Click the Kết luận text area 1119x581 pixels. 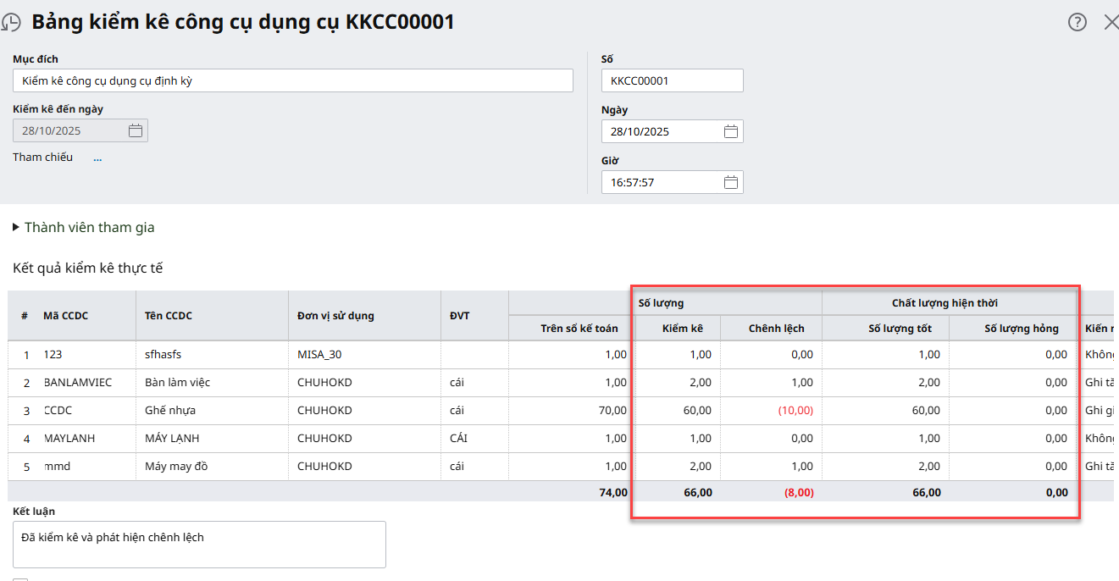[x=199, y=544]
